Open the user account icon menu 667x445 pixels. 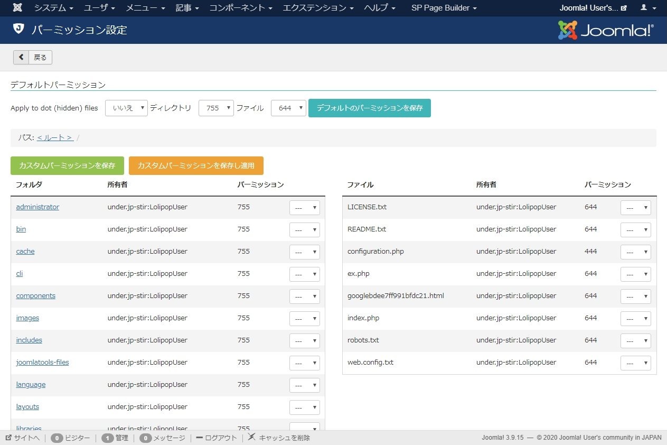click(646, 8)
